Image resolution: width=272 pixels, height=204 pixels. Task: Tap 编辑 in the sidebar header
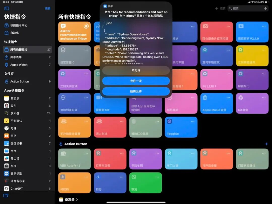(x=48, y=8)
